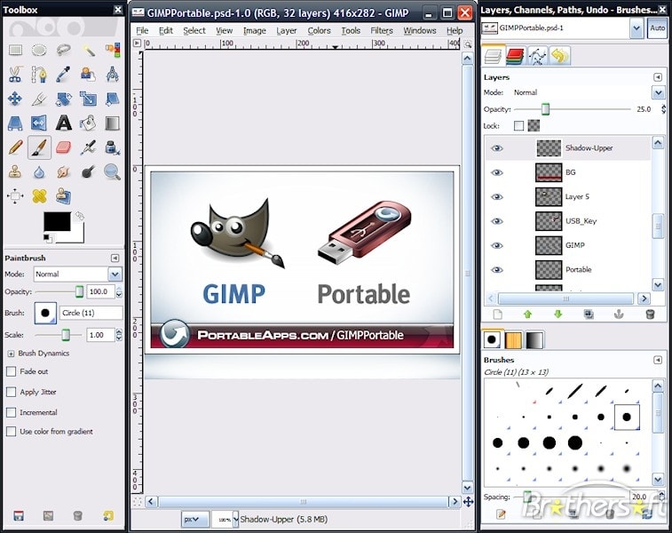The image size is (672, 533).
Task: Enable Use color from gradient
Action: 12,432
